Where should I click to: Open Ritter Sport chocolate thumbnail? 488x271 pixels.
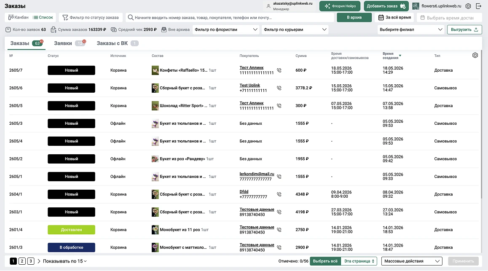[x=155, y=106]
